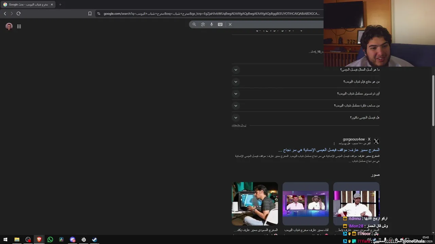Open the Google account avatar
435x244 pixels.
[x=9, y=26]
